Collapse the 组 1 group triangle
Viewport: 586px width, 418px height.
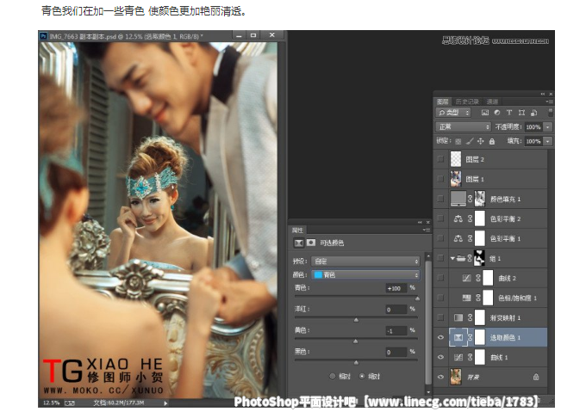coord(452,258)
